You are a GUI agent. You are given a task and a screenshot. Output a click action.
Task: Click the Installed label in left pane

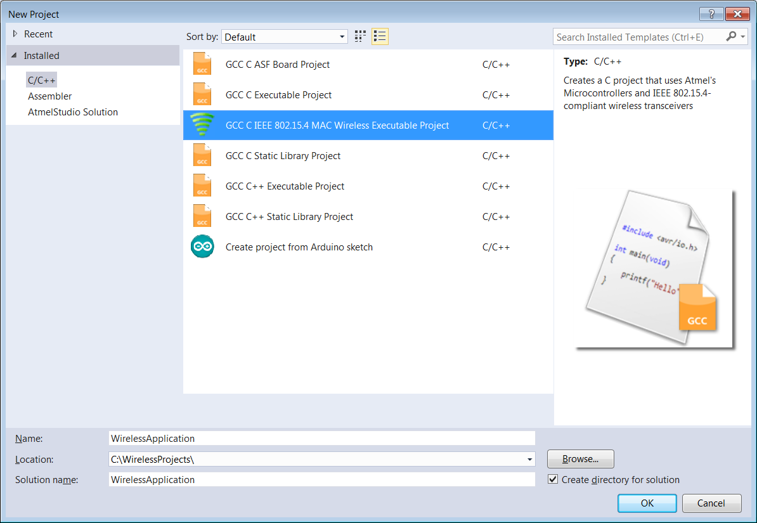point(41,56)
